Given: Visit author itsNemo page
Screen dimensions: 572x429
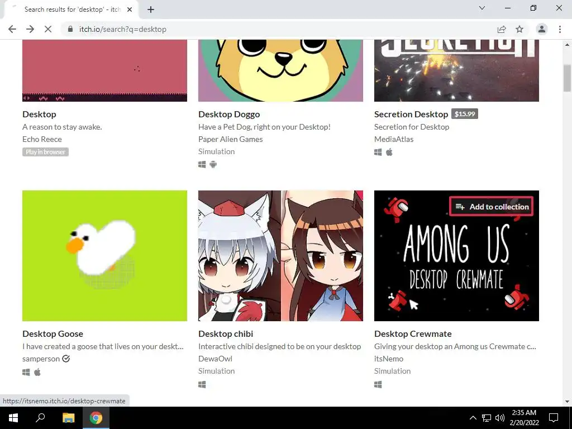Looking at the screenshot, I should pos(389,359).
